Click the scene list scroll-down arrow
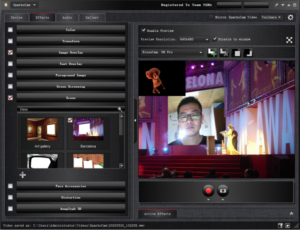This screenshot has width=300, height=230. [121, 166]
